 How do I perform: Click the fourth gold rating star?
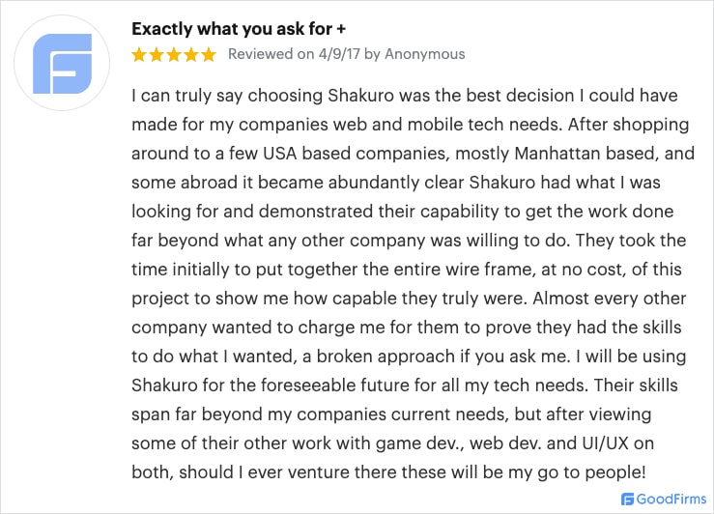tap(191, 55)
